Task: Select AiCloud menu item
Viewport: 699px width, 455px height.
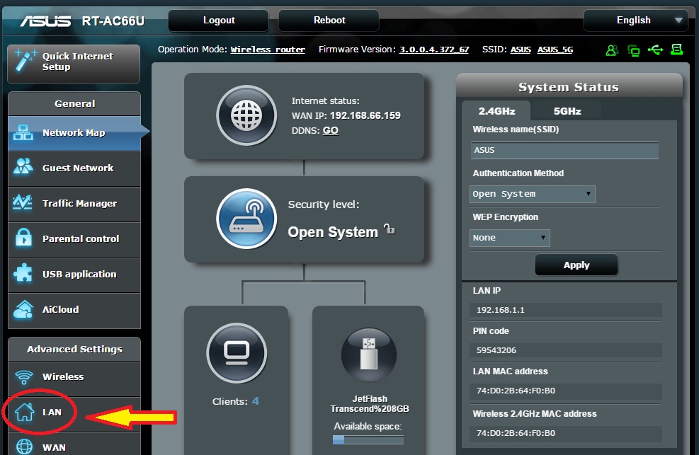Action: [x=74, y=310]
